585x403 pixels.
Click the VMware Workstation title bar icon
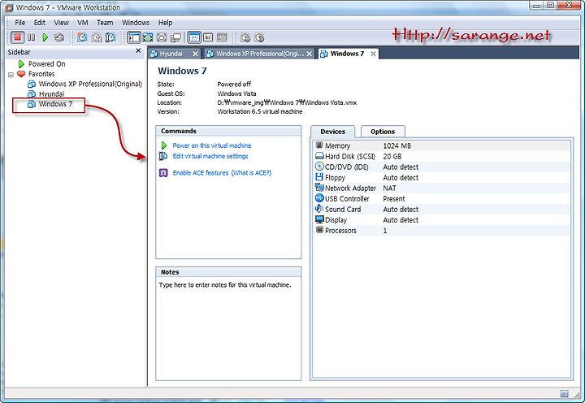point(9,7)
